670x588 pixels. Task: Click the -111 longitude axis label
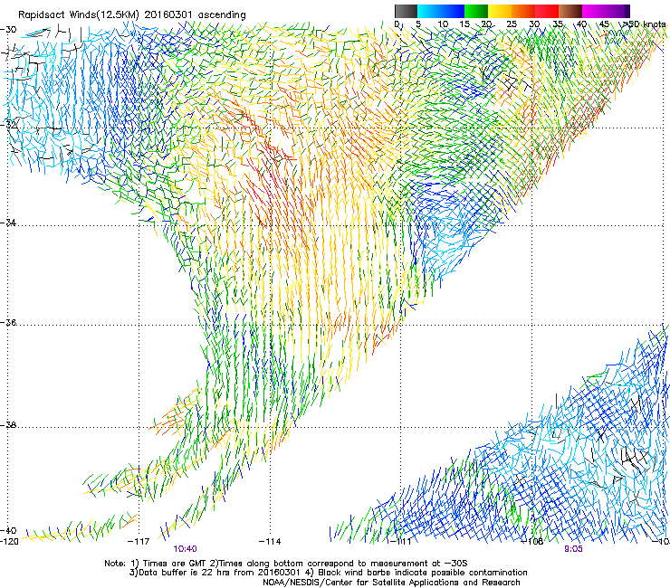pyautogui.click(x=401, y=542)
